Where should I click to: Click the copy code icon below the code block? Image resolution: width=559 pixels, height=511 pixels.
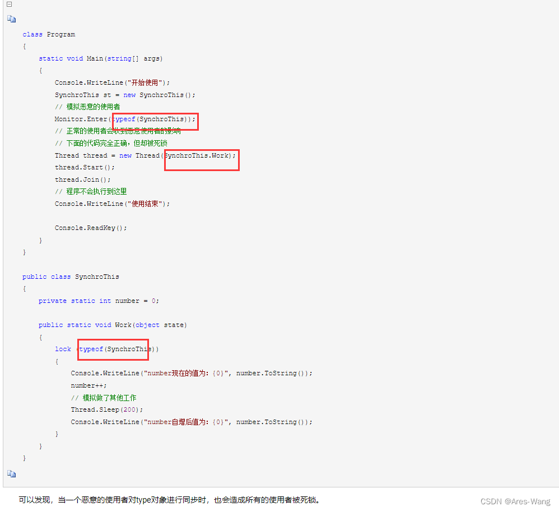pyautogui.click(x=11, y=473)
